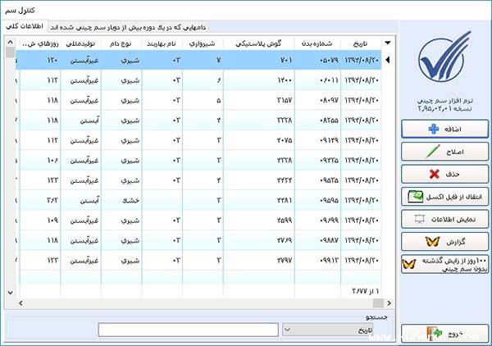Click the Exit (خروج) door button

tap(444, 335)
